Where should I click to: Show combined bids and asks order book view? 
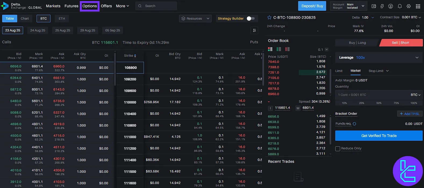click(270, 49)
